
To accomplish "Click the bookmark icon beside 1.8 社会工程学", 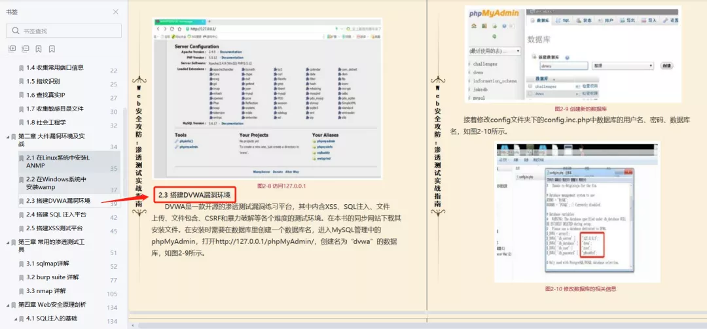I will [21, 122].
